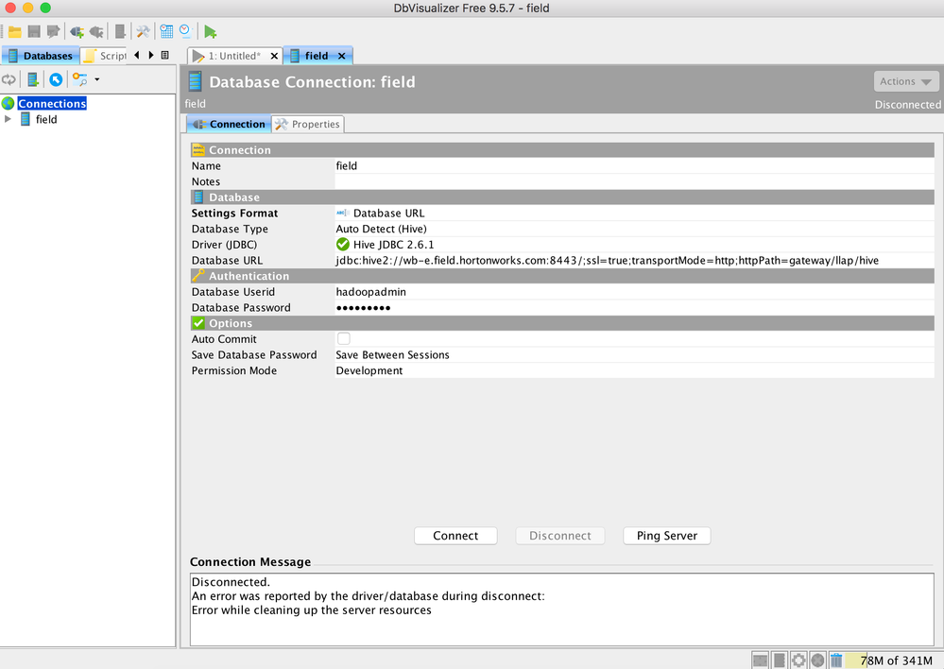Screen dimensions: 944x669
Task: Select the field editor tab
Action: point(317,56)
